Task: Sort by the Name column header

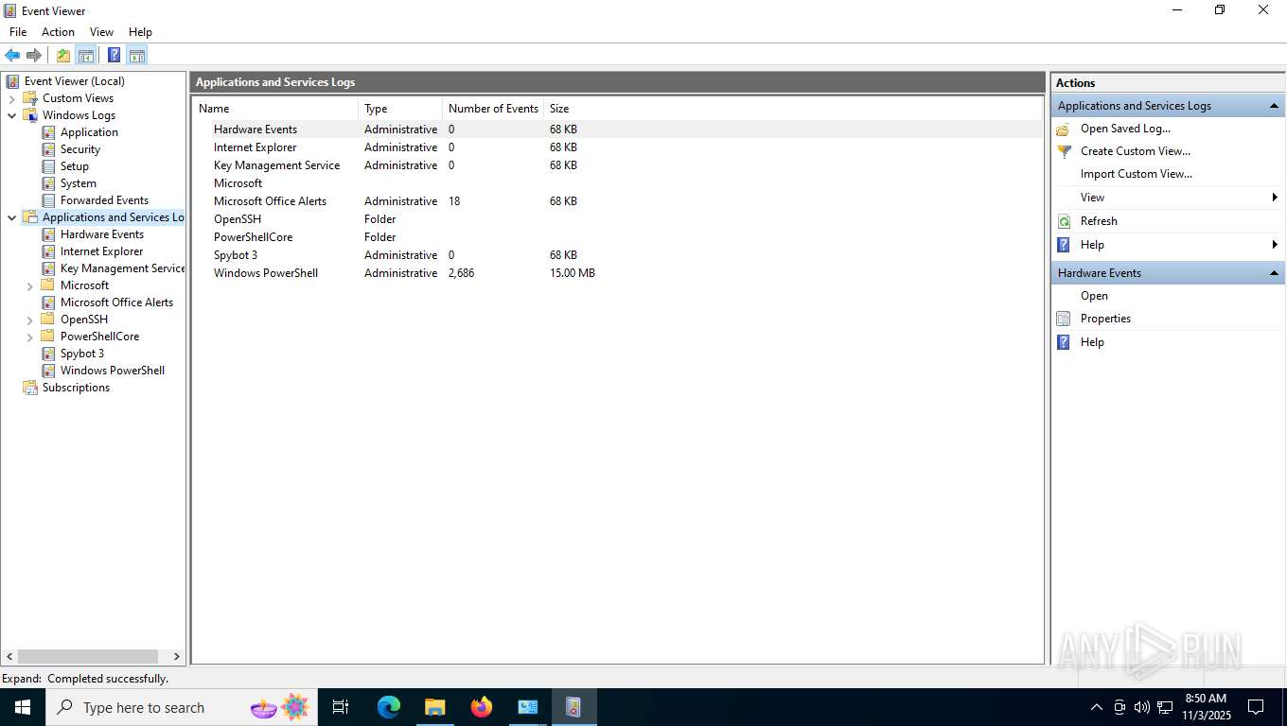Action: click(275, 109)
